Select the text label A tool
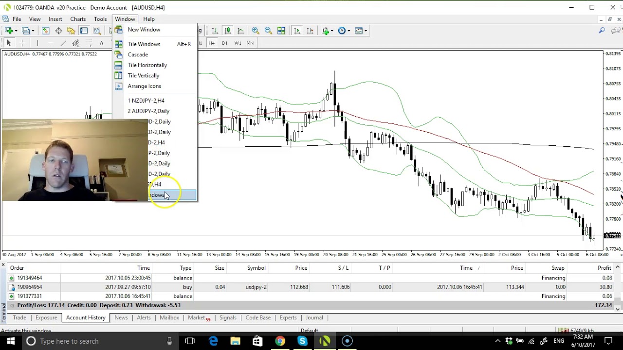Viewport: 623px width, 350px height. 101,43
